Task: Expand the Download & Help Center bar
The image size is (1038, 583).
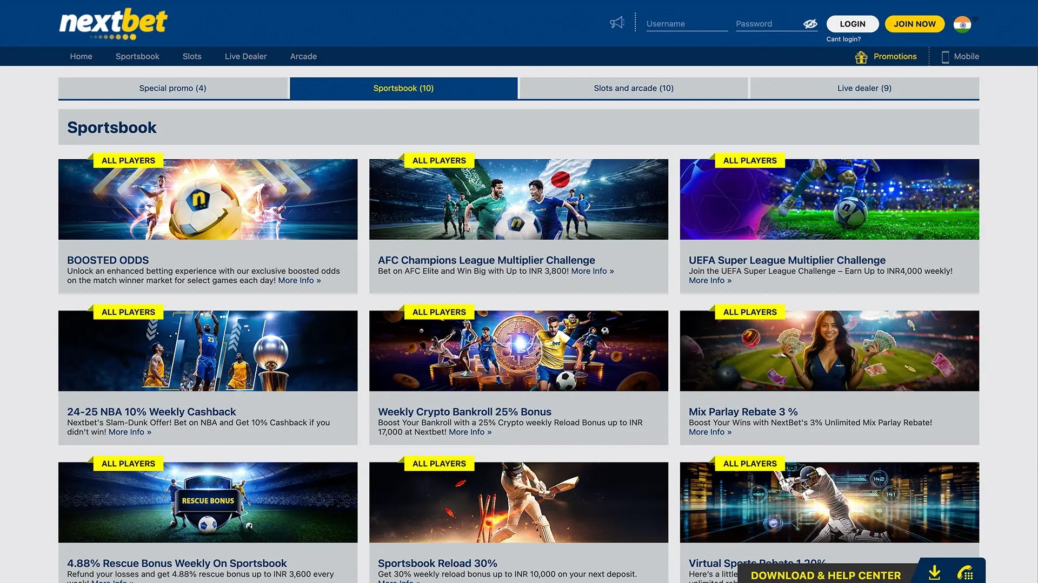Action: (x=826, y=575)
